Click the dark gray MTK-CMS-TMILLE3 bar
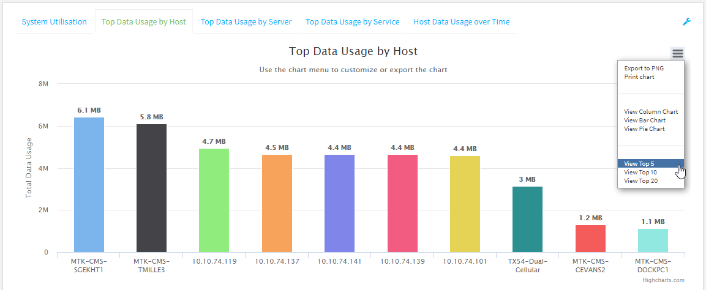Image resolution: width=706 pixels, height=290 pixels. click(x=151, y=188)
